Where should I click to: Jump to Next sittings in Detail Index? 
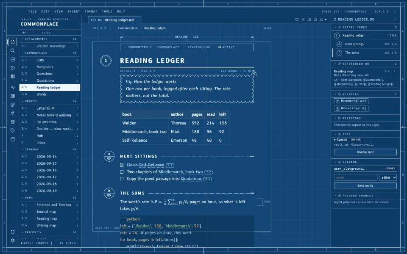click(366, 44)
